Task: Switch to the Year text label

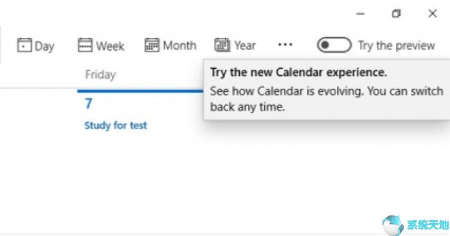Action: (245, 46)
